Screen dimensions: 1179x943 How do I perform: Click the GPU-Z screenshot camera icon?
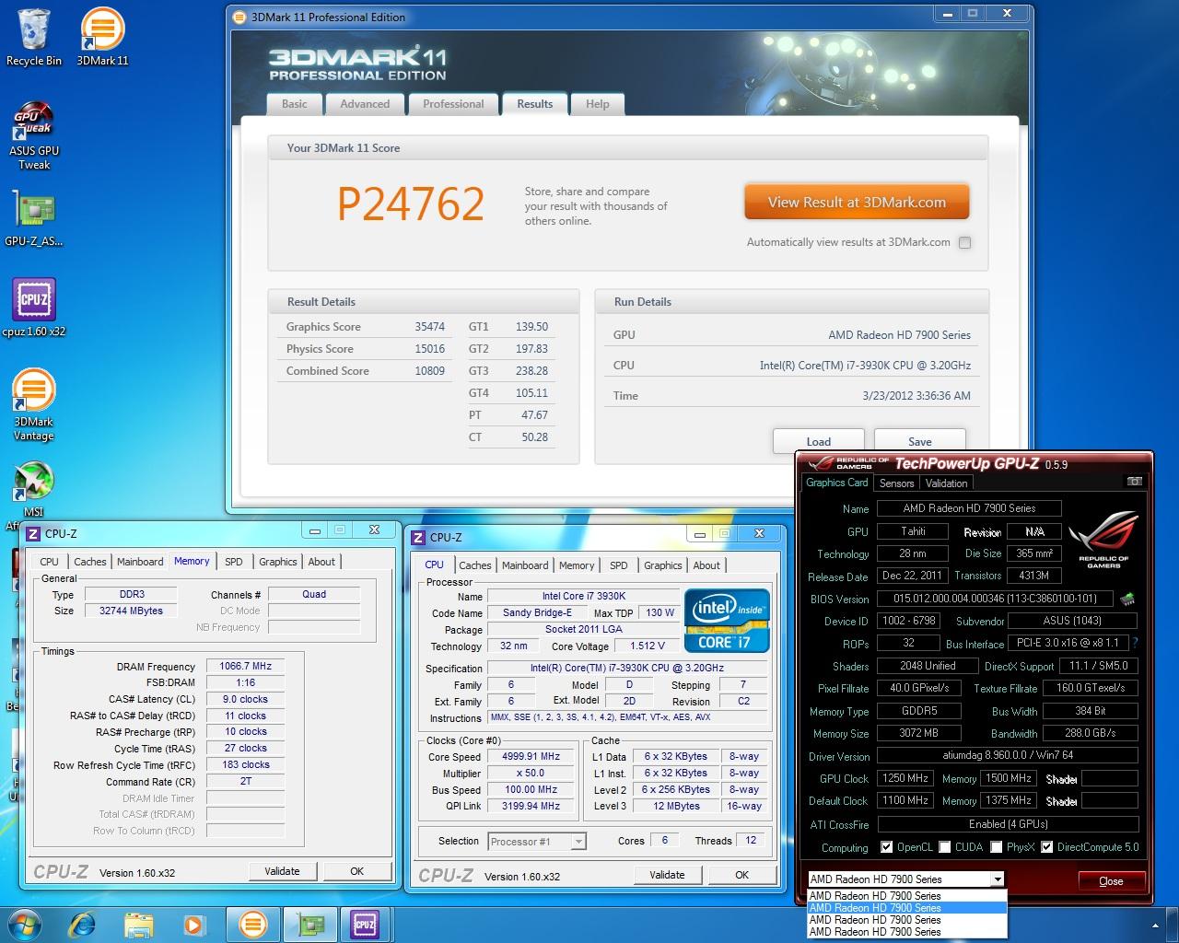[x=1135, y=482]
